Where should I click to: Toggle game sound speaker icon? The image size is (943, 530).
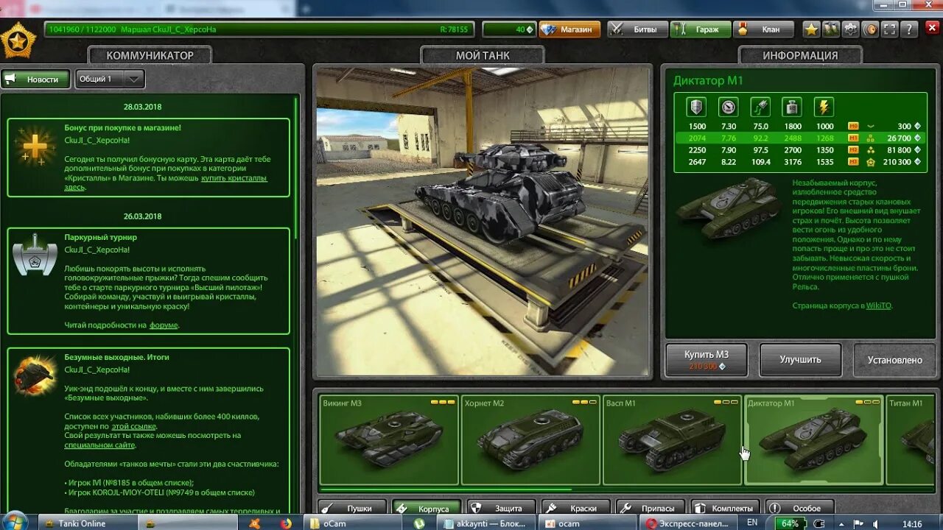pyautogui.click(x=870, y=29)
